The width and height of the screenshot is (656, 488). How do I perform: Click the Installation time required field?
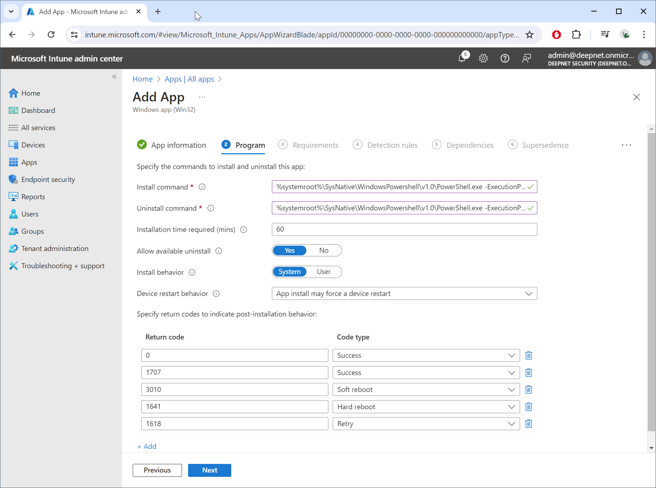404,229
